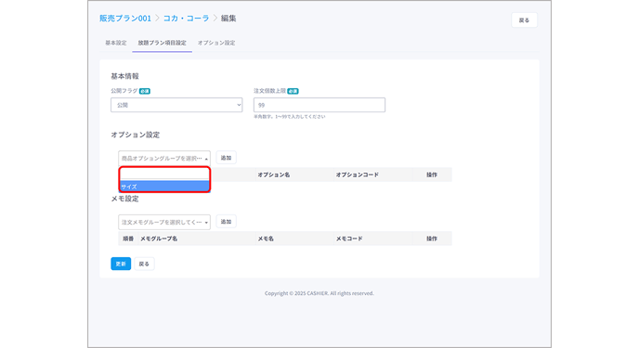This screenshot has width=639, height=348.
Task: Click the 基本情報 section heading
Action: [124, 76]
